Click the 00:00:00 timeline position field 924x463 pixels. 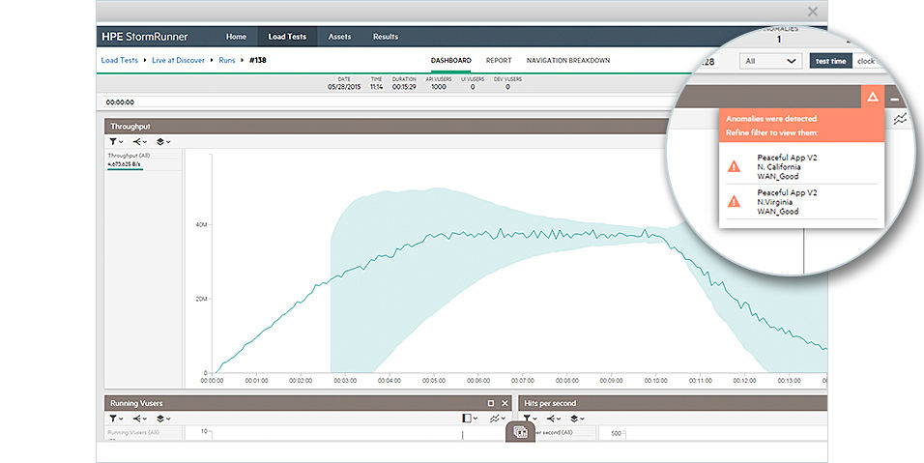pos(120,101)
